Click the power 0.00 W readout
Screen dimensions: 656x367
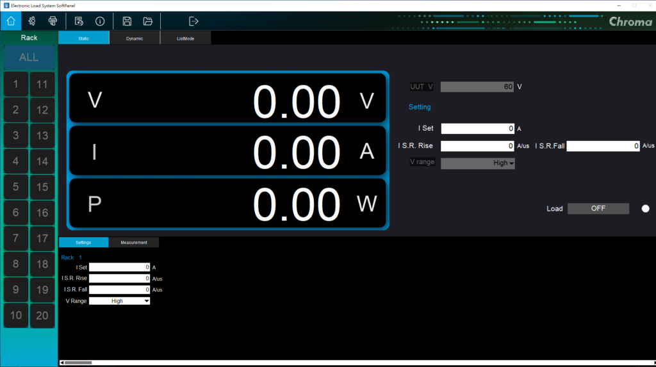227,204
